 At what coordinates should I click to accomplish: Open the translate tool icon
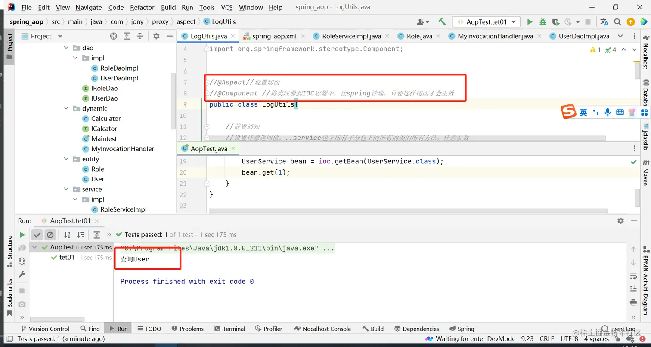(x=604, y=21)
